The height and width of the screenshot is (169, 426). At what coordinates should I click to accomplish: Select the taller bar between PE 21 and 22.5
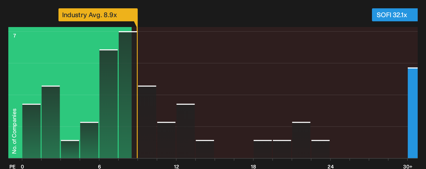tap(301, 140)
